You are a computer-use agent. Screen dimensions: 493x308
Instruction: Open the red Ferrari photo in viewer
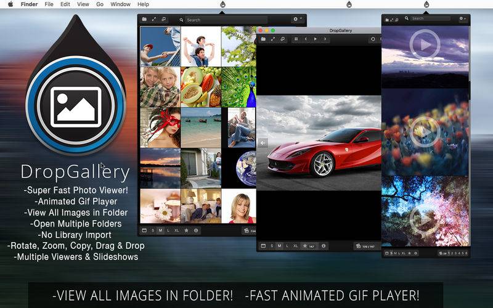point(319,143)
